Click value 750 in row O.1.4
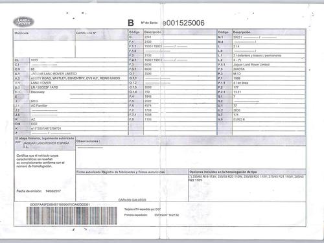Viewport: 324px width, 243px height. click(147, 92)
